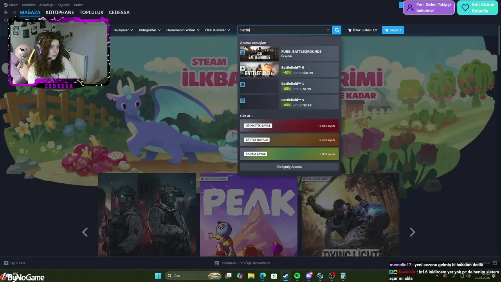Open the Dying Light featured thumbnail
The width and height of the screenshot is (501, 282).
pyautogui.click(x=350, y=215)
